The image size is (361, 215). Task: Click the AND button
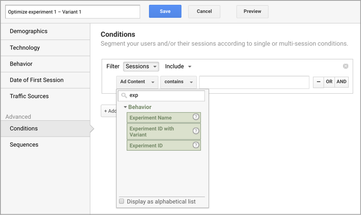click(342, 82)
